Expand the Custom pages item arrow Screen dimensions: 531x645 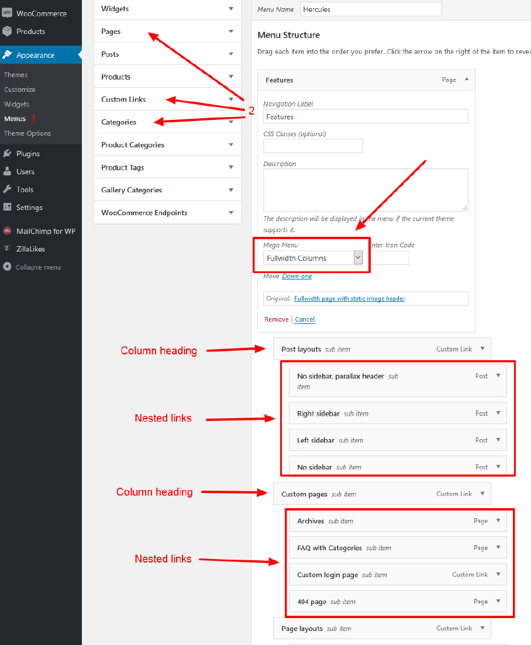(482, 494)
